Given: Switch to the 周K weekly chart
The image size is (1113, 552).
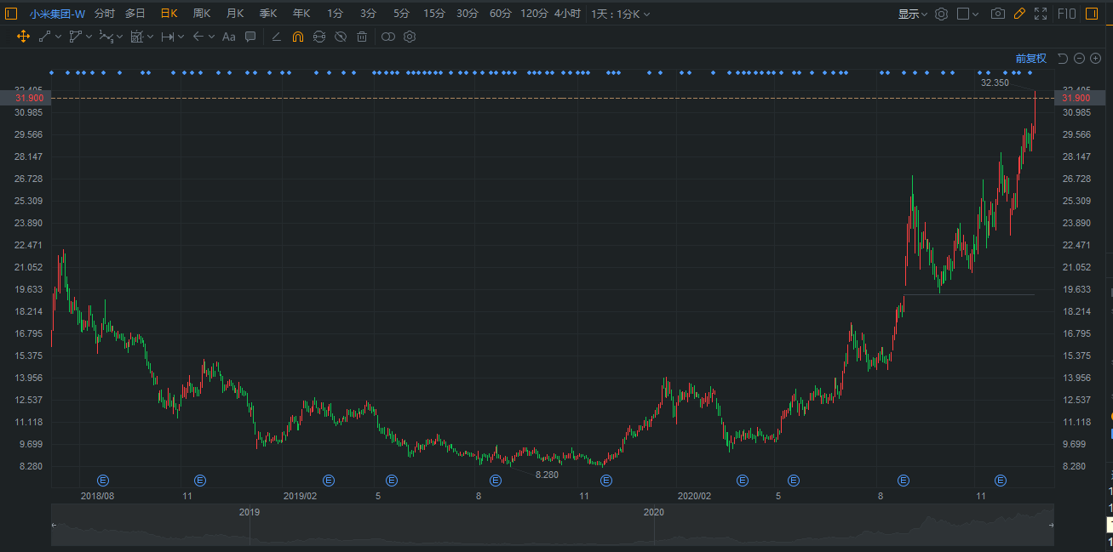Looking at the screenshot, I should point(202,14).
